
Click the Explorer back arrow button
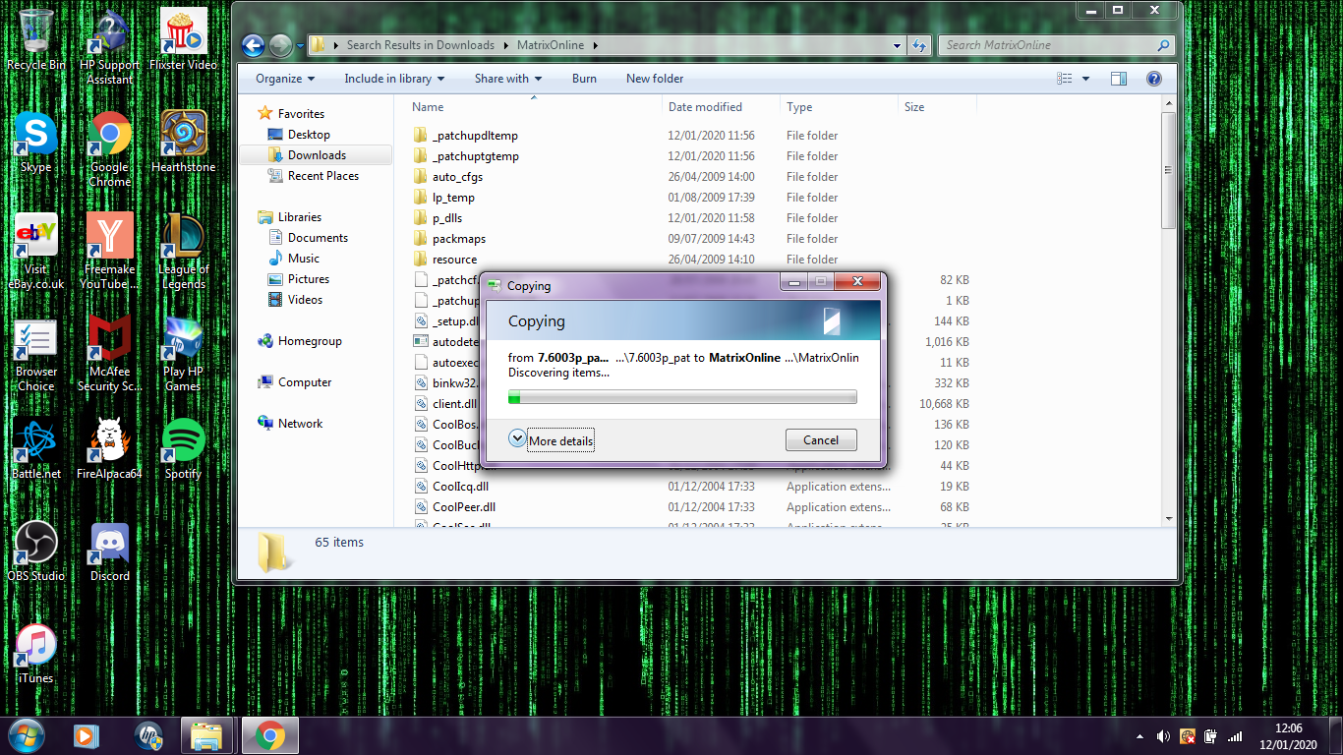pos(253,45)
